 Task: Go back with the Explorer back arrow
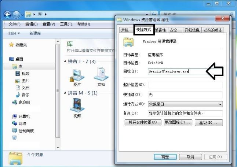click(8, 15)
